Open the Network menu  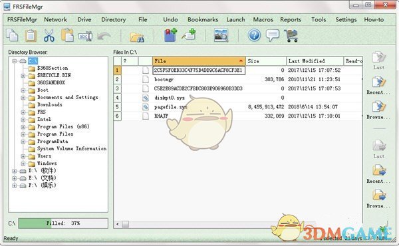pyautogui.click(x=55, y=19)
